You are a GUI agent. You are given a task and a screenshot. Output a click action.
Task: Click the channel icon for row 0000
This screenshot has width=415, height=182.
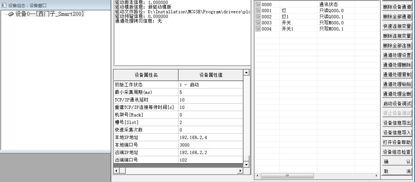[x=258, y=5]
